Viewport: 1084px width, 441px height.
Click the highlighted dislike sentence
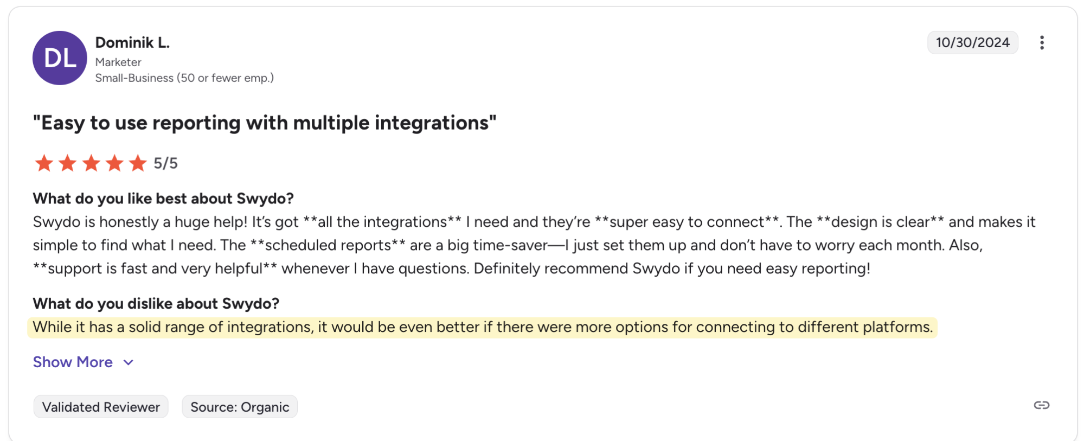pos(483,327)
